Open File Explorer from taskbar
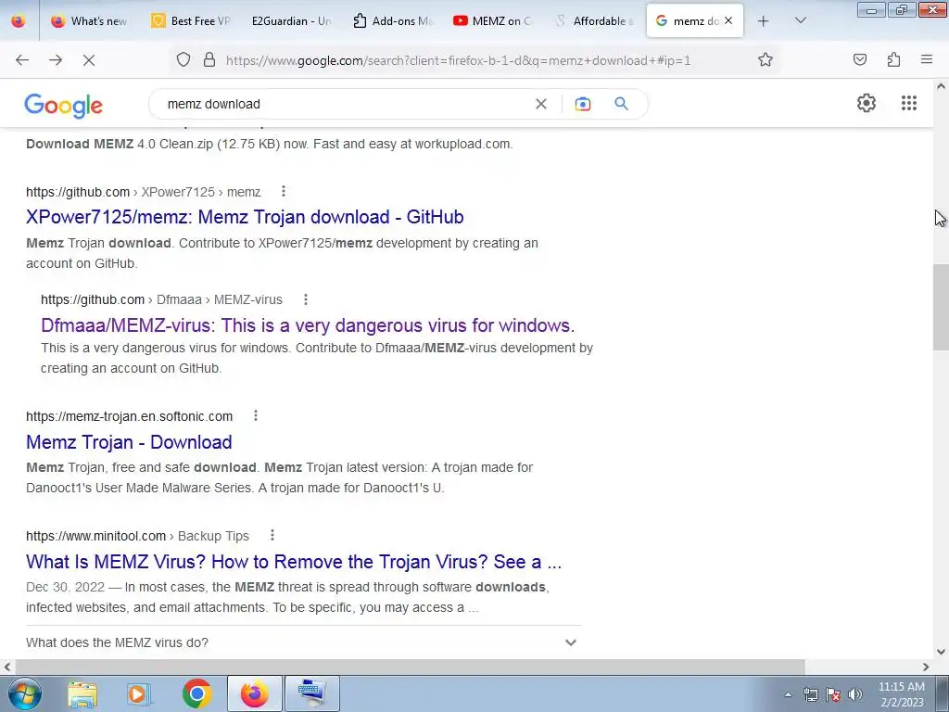 (x=82, y=694)
